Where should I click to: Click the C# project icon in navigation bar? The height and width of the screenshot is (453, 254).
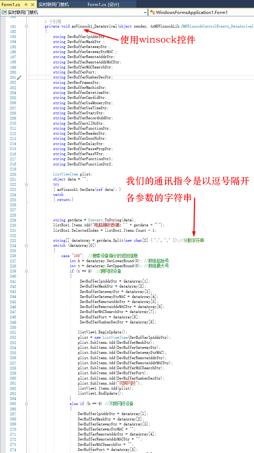click(4, 13)
